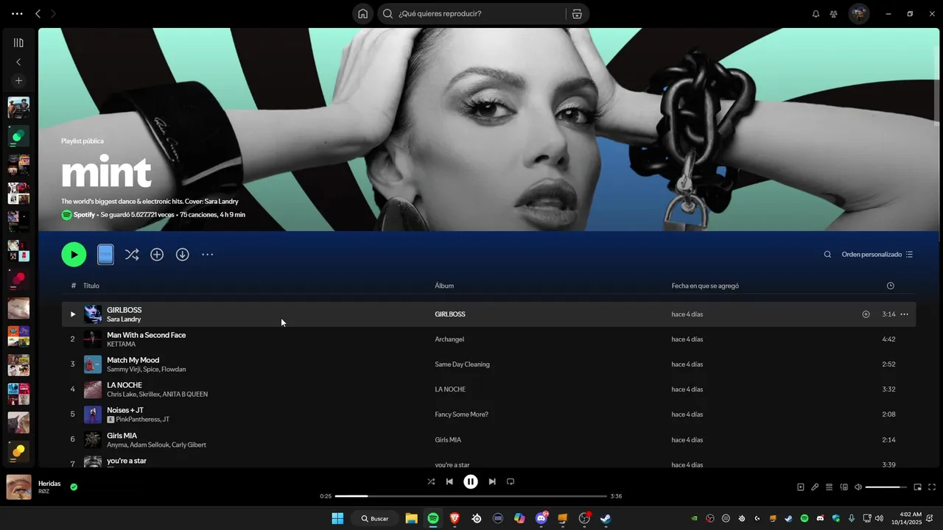Open the Browse icon in search bar
The height and width of the screenshot is (530, 943).
click(577, 13)
